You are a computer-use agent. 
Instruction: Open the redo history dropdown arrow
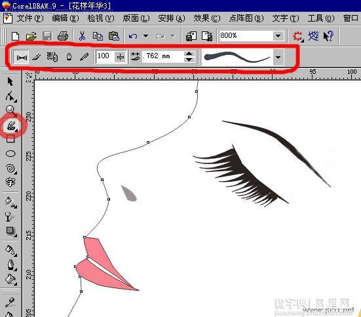[173, 36]
